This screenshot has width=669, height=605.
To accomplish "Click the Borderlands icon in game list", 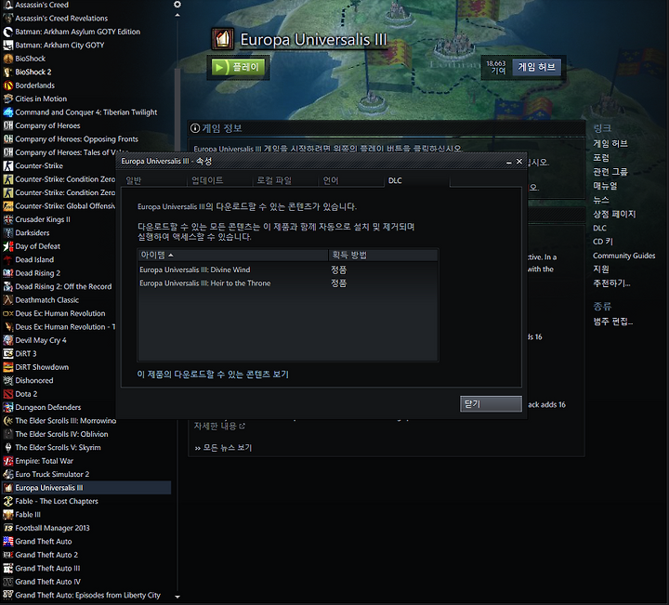I will [x=7, y=85].
